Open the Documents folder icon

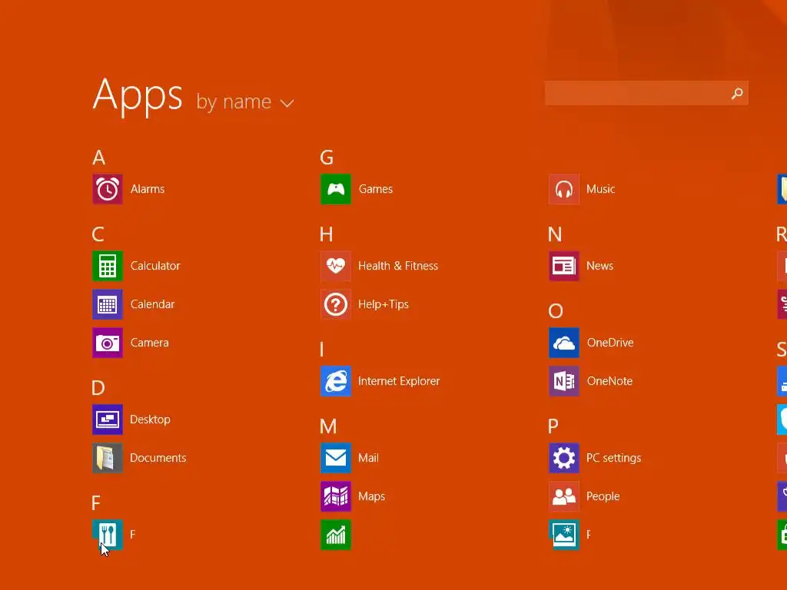108,458
